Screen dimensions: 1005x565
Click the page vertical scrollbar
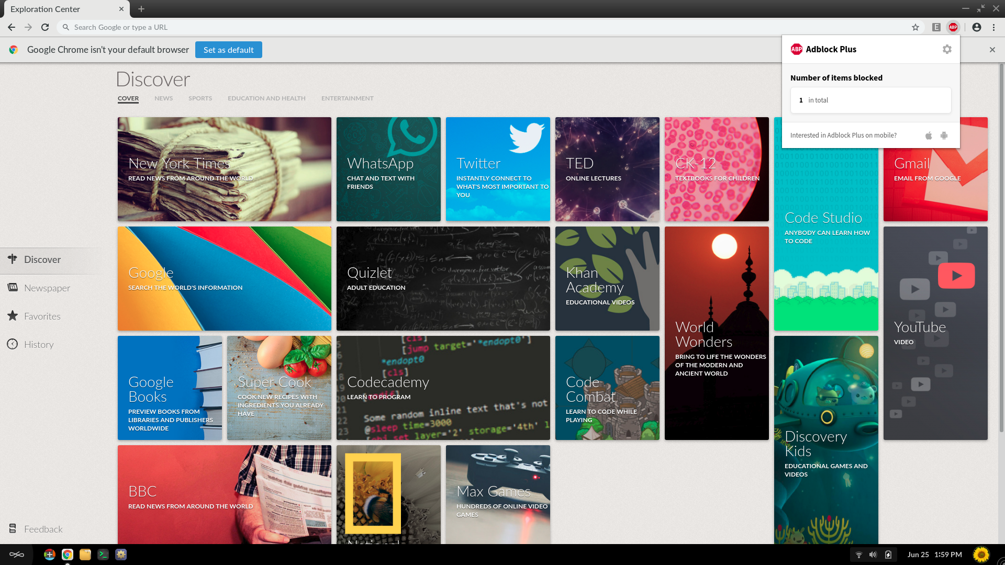click(x=1001, y=248)
